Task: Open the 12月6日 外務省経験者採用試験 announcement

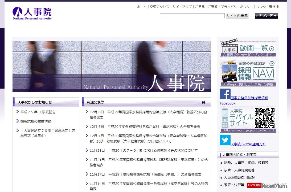Action: pyautogui.click(x=145, y=127)
